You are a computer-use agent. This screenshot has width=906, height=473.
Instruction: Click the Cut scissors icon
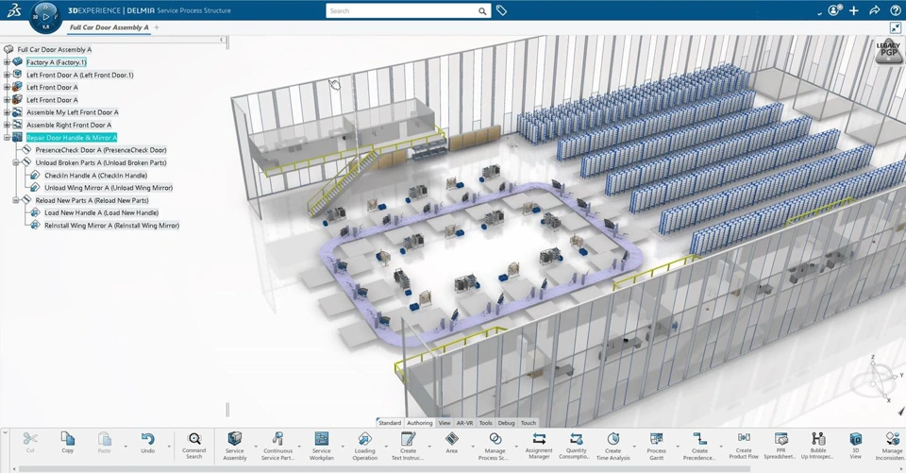[x=30, y=439]
